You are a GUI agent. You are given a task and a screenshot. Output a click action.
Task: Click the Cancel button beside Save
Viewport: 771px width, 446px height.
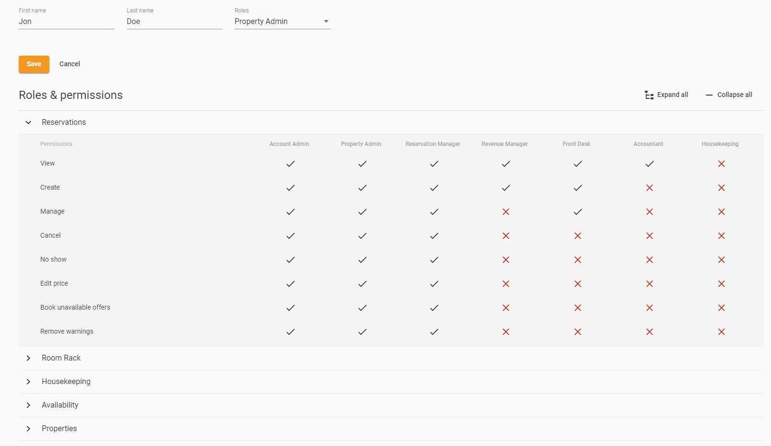(70, 64)
